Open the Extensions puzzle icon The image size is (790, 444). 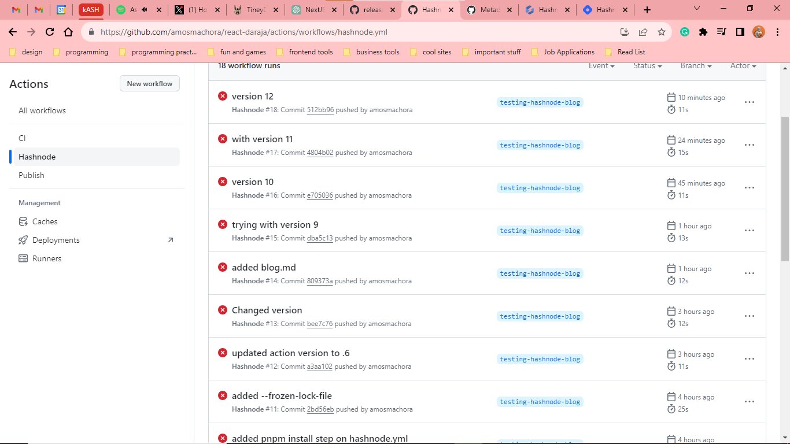pos(703,32)
